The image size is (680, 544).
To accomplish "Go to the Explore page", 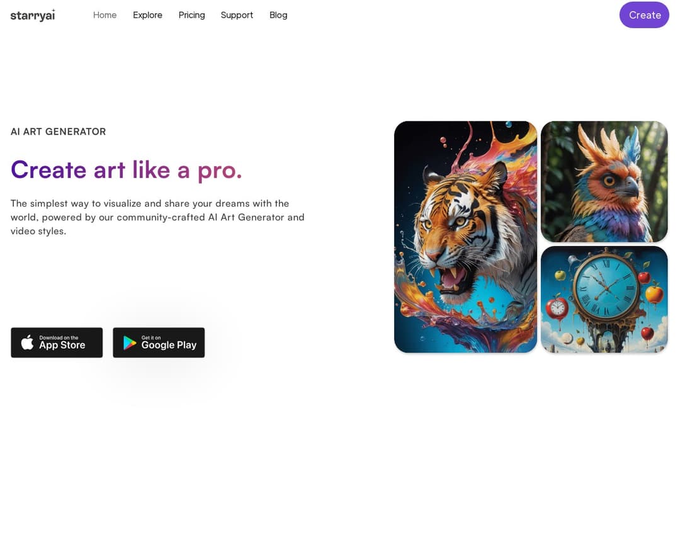I will [x=147, y=15].
